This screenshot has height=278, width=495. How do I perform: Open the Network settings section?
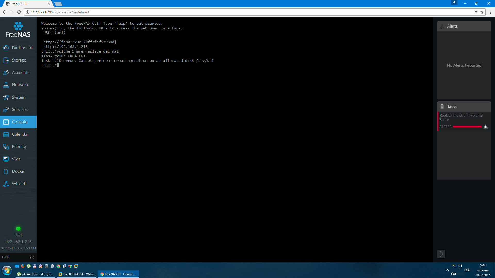coord(18,85)
